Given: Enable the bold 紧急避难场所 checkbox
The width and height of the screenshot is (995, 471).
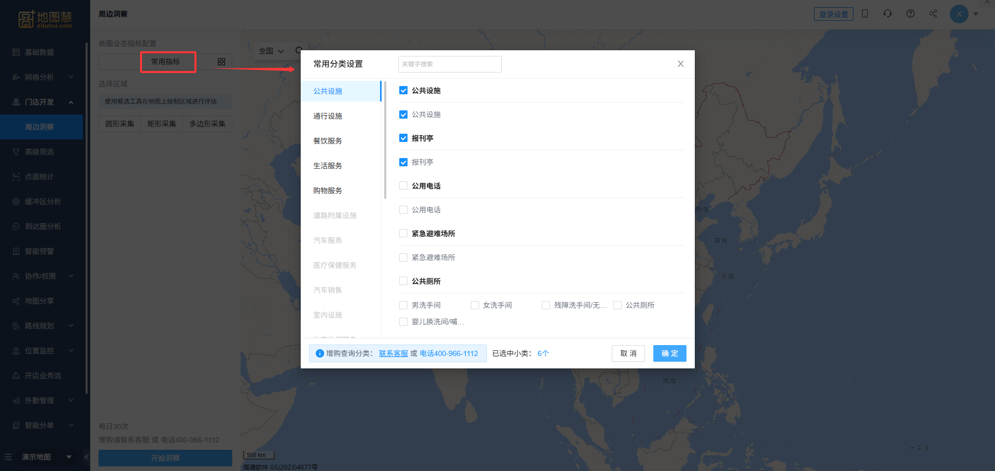Looking at the screenshot, I should point(403,234).
